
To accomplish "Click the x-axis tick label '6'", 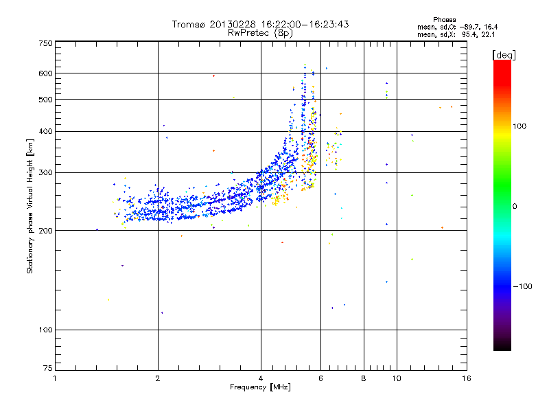I will [x=320, y=378].
